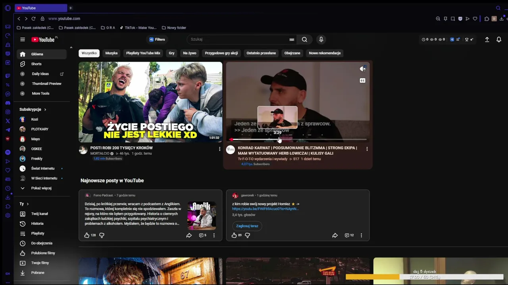Go back with the browser back arrow
Image resolution: width=508 pixels, height=285 pixels.
point(19,19)
